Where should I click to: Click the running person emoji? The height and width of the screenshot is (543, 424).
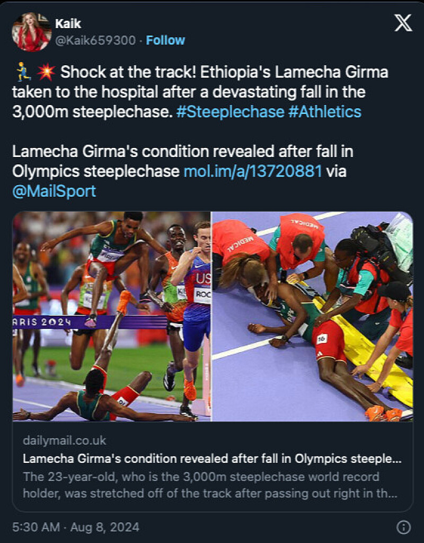coord(23,72)
